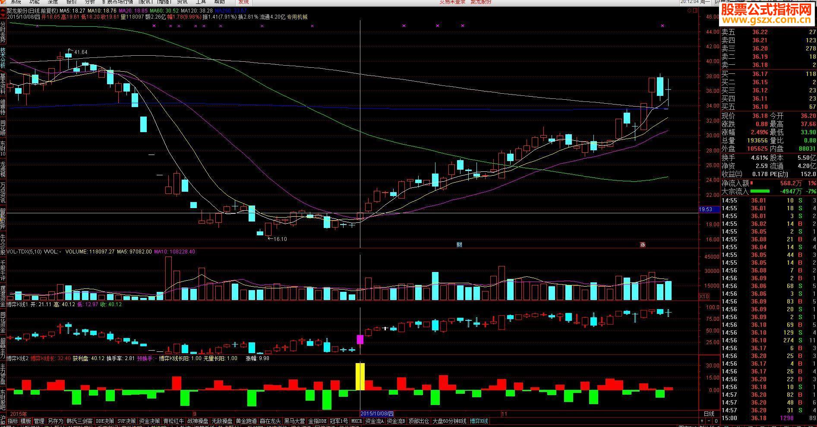Click the 2015/10/08/四 date marker on axis
The image size is (817, 427).
(x=377, y=414)
